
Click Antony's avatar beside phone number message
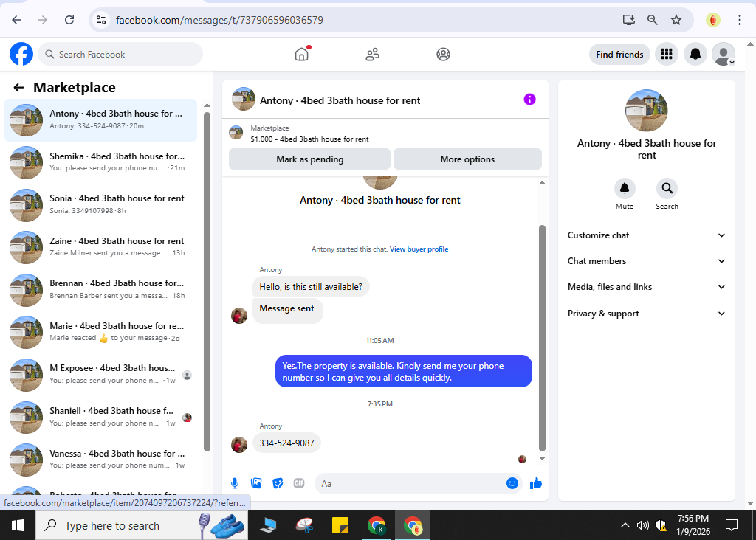tap(239, 444)
